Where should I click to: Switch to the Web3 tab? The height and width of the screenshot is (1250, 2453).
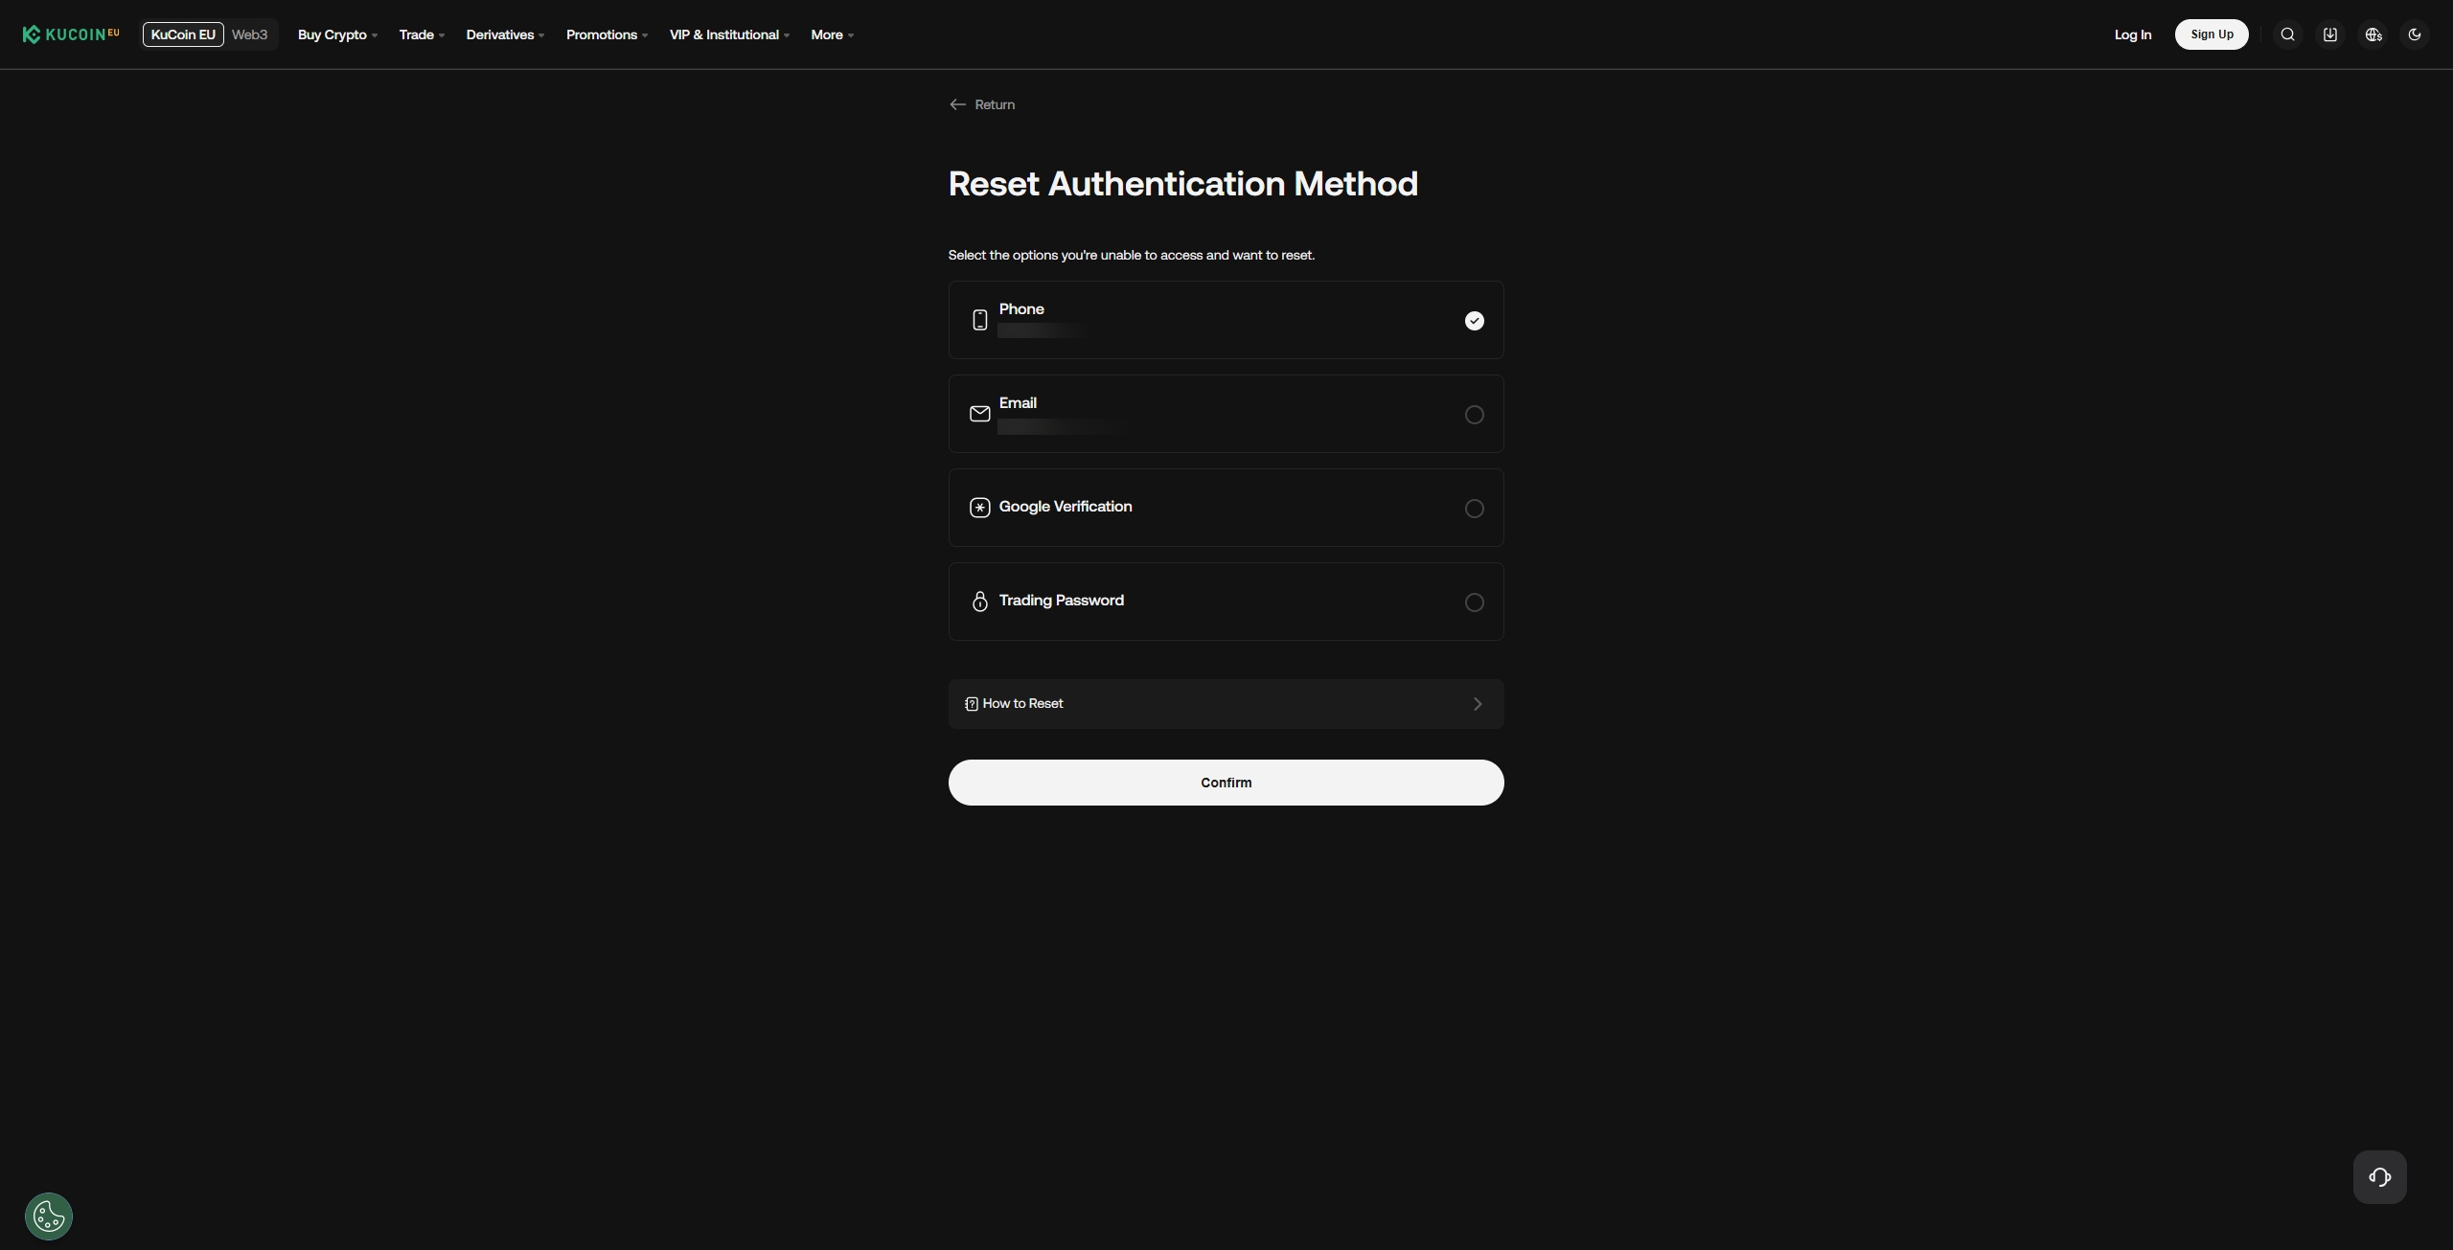pyautogui.click(x=249, y=34)
